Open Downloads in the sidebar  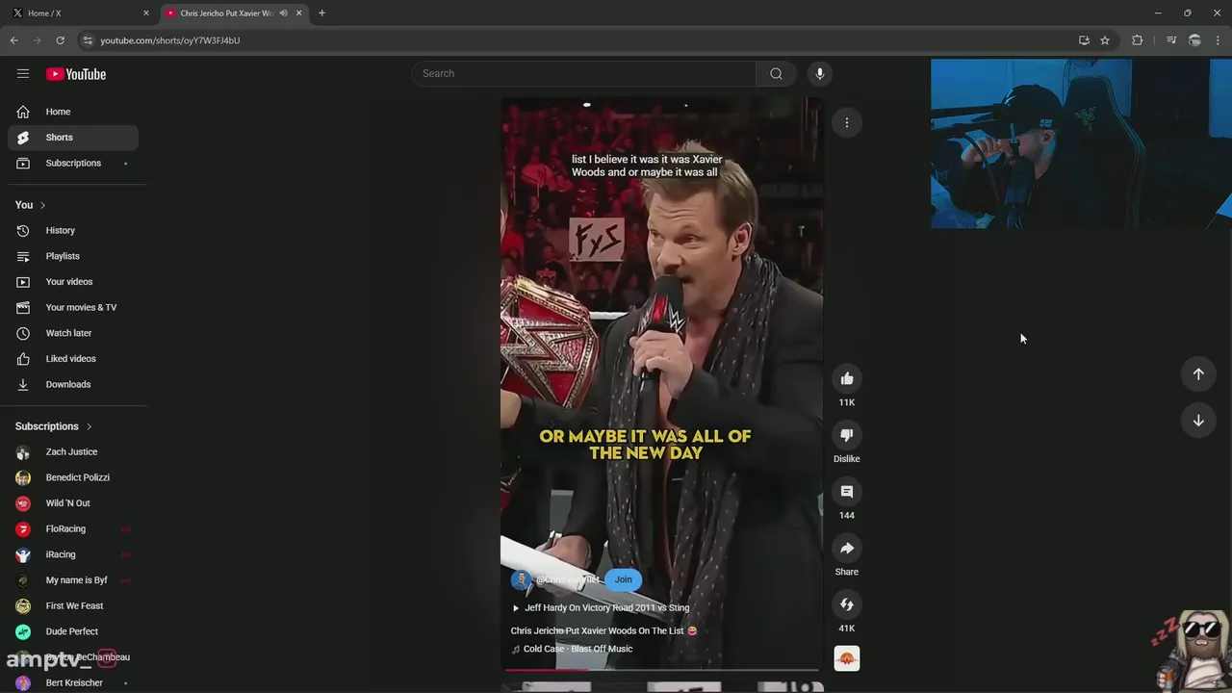[73, 384]
